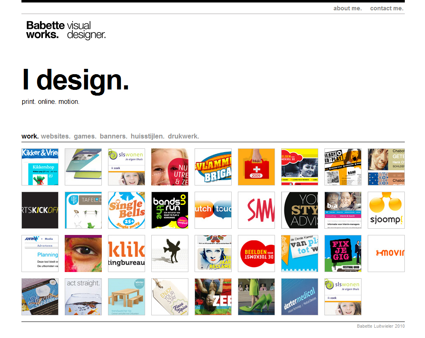Open the dexter medical thumbnail
This screenshot has width=425, height=338.
point(300,297)
